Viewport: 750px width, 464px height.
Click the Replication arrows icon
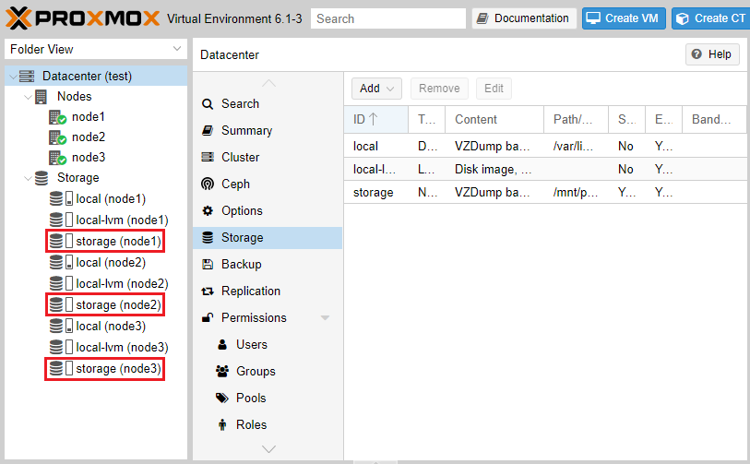click(x=208, y=291)
